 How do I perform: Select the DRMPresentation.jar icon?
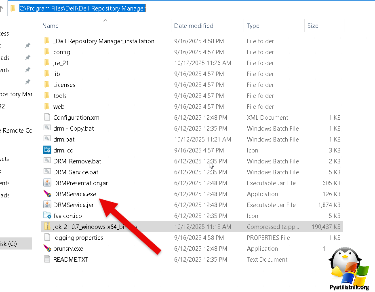47,183
